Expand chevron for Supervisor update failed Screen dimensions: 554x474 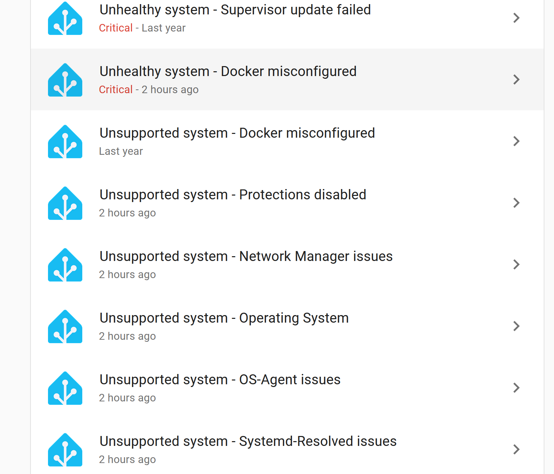pos(516,18)
